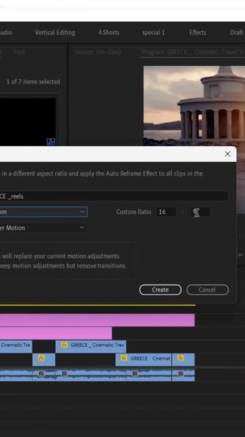This screenshot has height=437, width=245.
Task: Click the Custom Ratio width field showing 16
Action: [x=166, y=212]
